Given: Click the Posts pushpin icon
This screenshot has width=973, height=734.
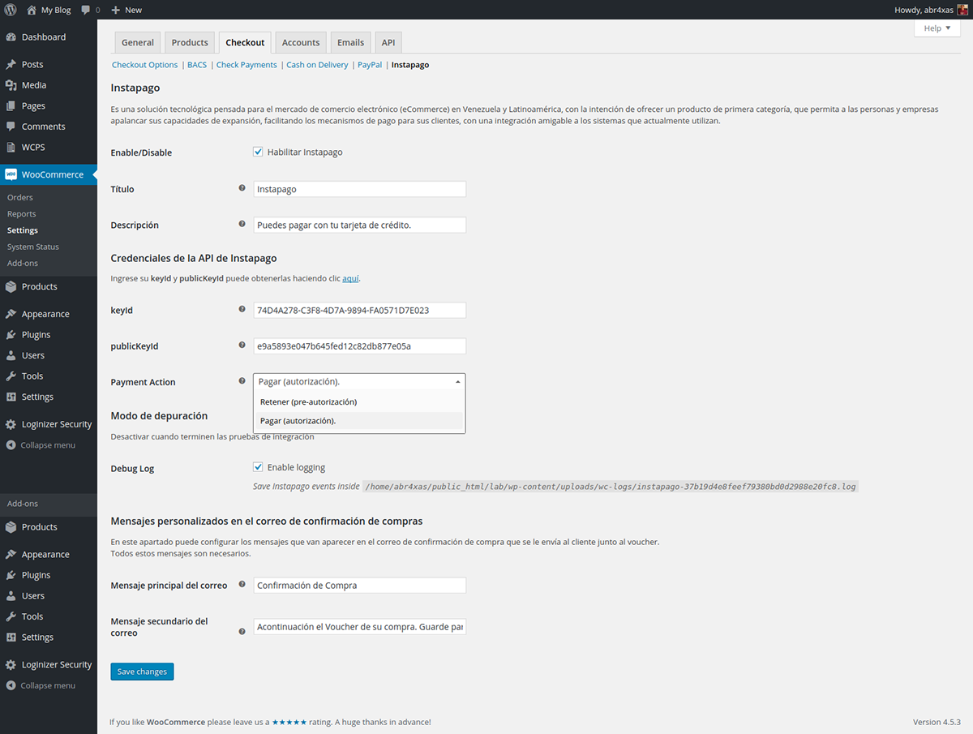Looking at the screenshot, I should [x=11, y=65].
